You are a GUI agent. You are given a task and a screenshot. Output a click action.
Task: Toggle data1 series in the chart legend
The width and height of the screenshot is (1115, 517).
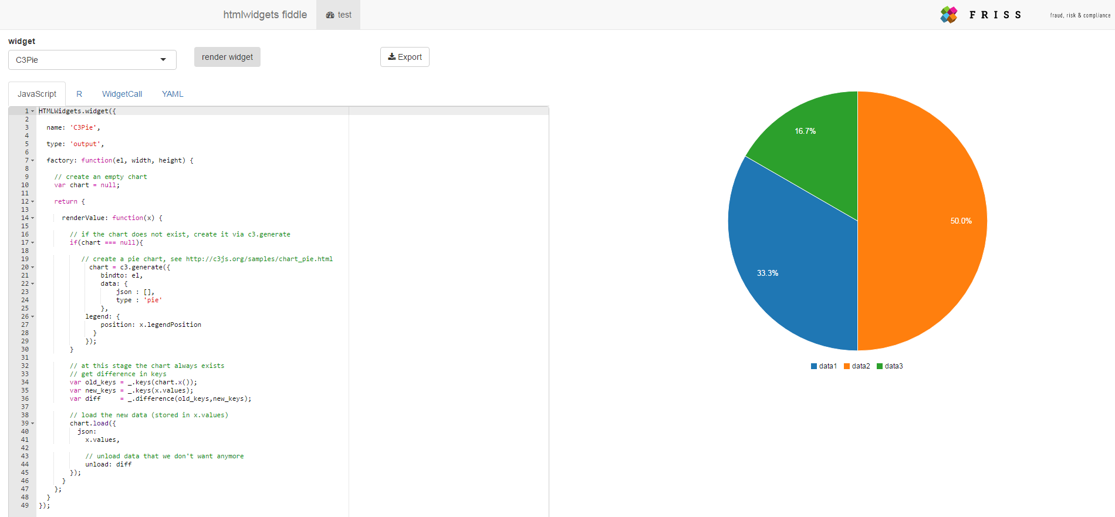824,366
